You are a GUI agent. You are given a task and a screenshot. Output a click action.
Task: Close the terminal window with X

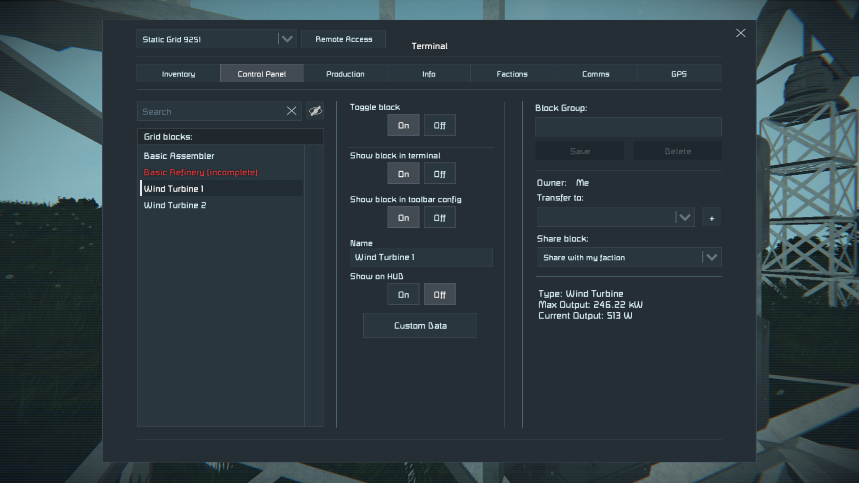pyautogui.click(x=740, y=33)
